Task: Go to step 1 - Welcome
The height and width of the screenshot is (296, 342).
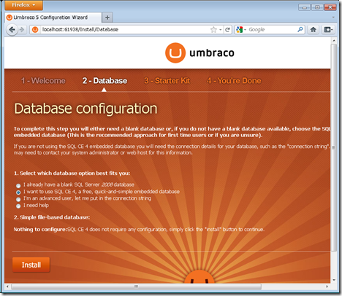Action: tap(43, 81)
